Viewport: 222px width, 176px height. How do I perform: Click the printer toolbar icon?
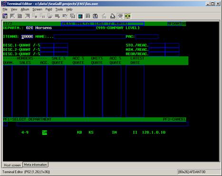click(113, 16)
